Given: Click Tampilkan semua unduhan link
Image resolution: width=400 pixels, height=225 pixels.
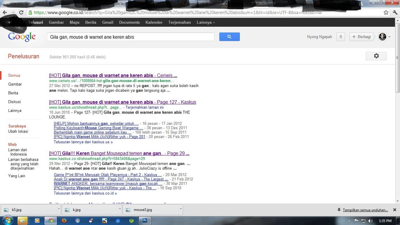Looking at the screenshot, I should pyautogui.click(x=365, y=210).
